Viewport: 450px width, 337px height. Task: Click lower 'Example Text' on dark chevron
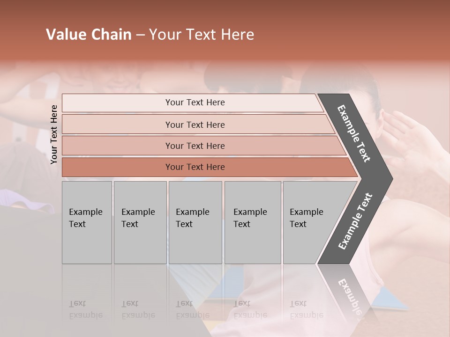(x=355, y=221)
